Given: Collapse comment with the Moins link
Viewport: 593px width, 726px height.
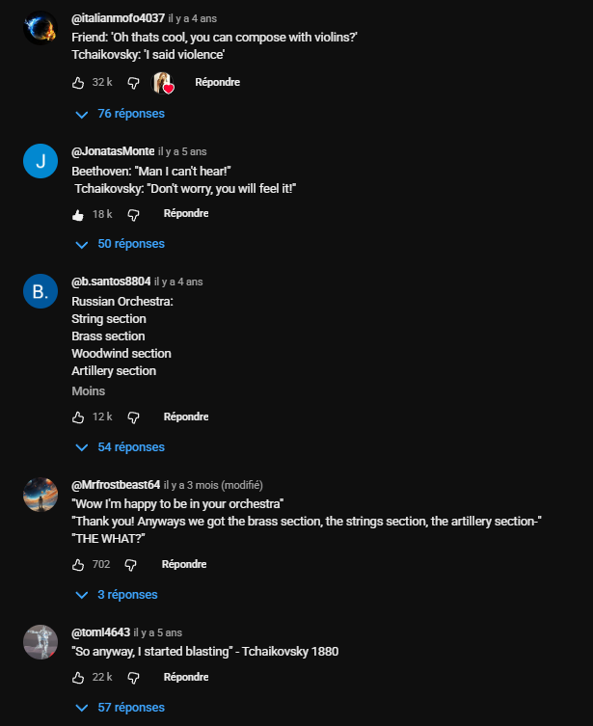Looking at the screenshot, I should tap(88, 391).
